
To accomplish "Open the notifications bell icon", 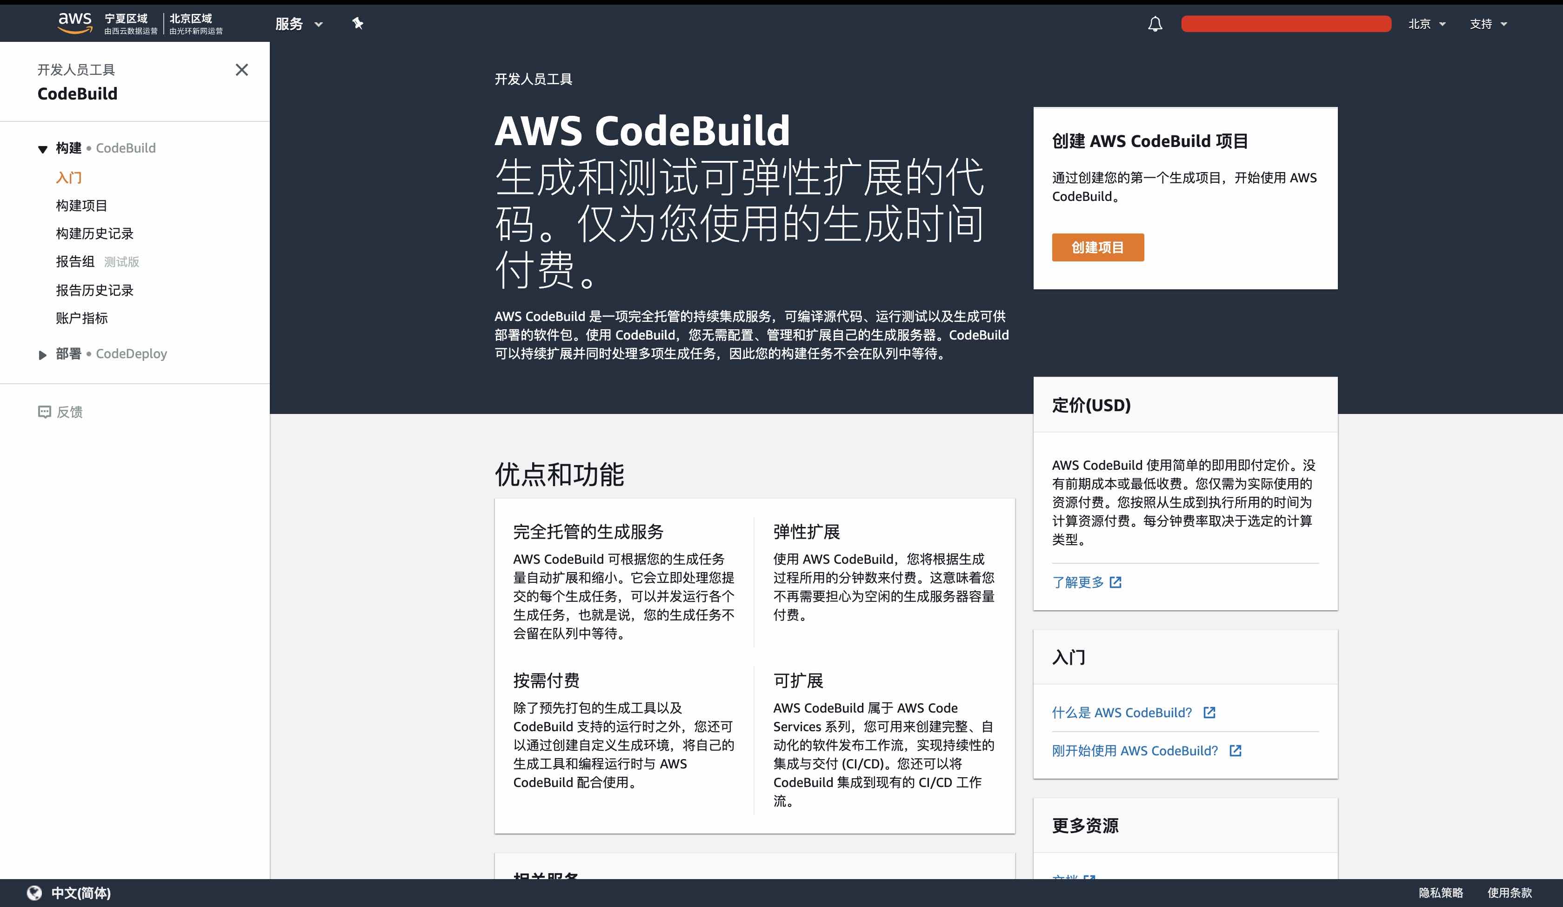I will pos(1156,24).
